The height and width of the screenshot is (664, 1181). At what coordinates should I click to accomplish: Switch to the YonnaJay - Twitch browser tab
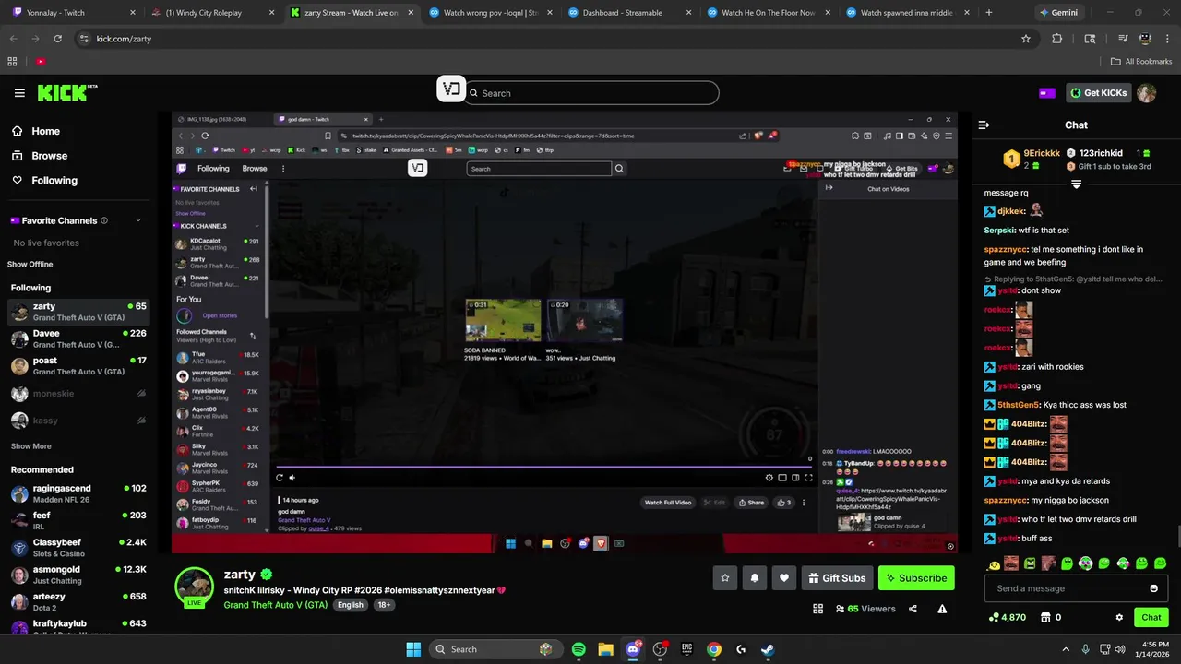tap(74, 13)
